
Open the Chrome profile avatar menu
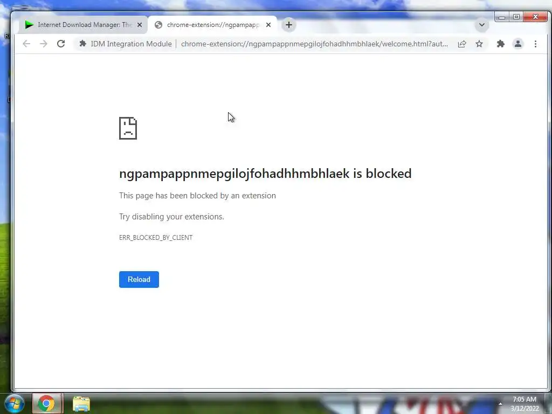click(x=518, y=44)
